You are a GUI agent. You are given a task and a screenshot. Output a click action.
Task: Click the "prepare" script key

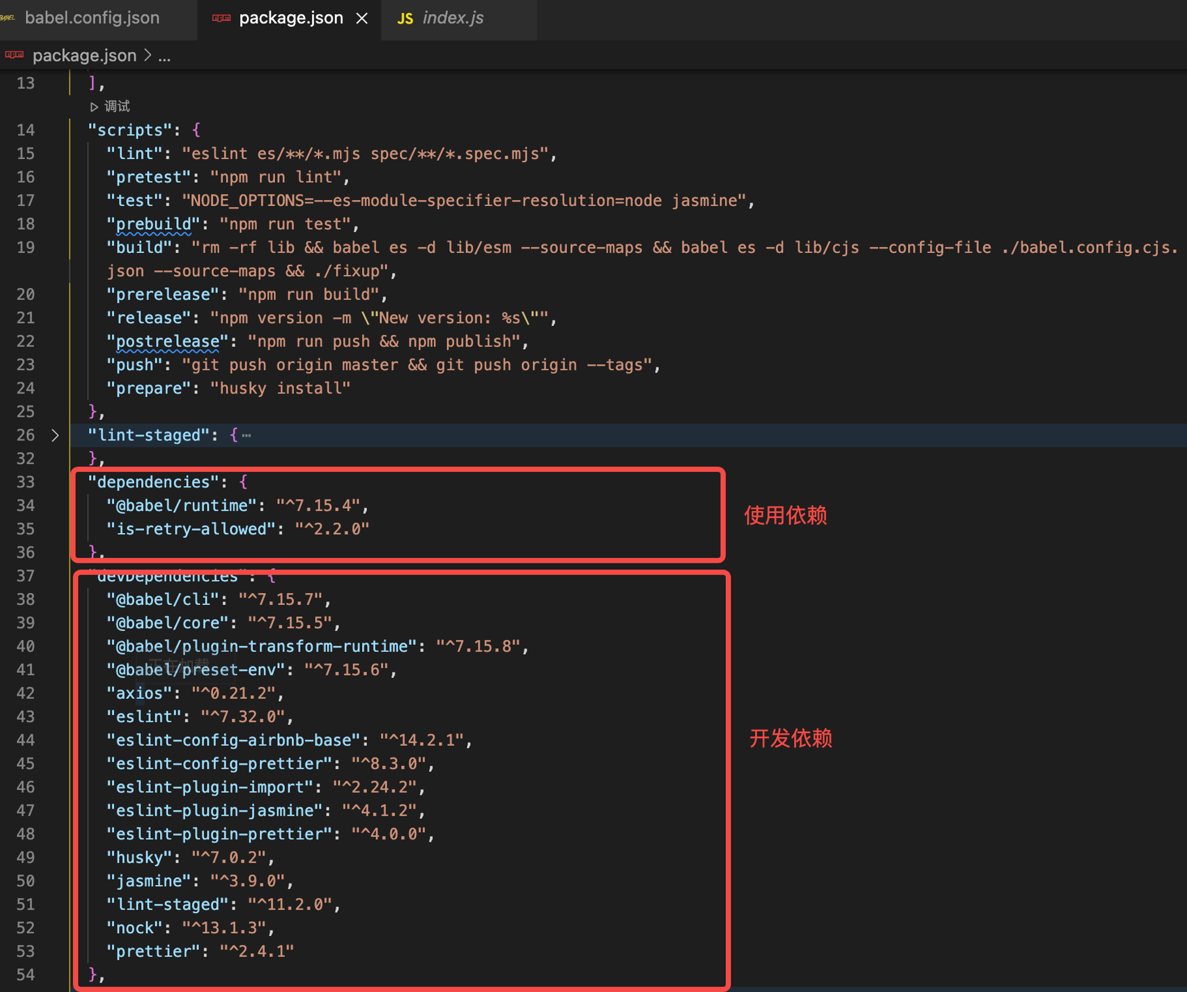149,388
